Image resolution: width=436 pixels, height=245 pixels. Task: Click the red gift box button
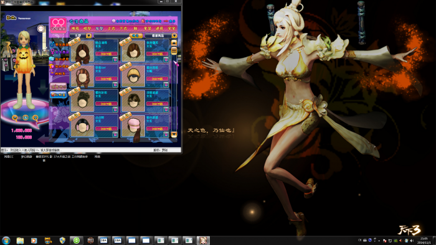click(x=58, y=95)
